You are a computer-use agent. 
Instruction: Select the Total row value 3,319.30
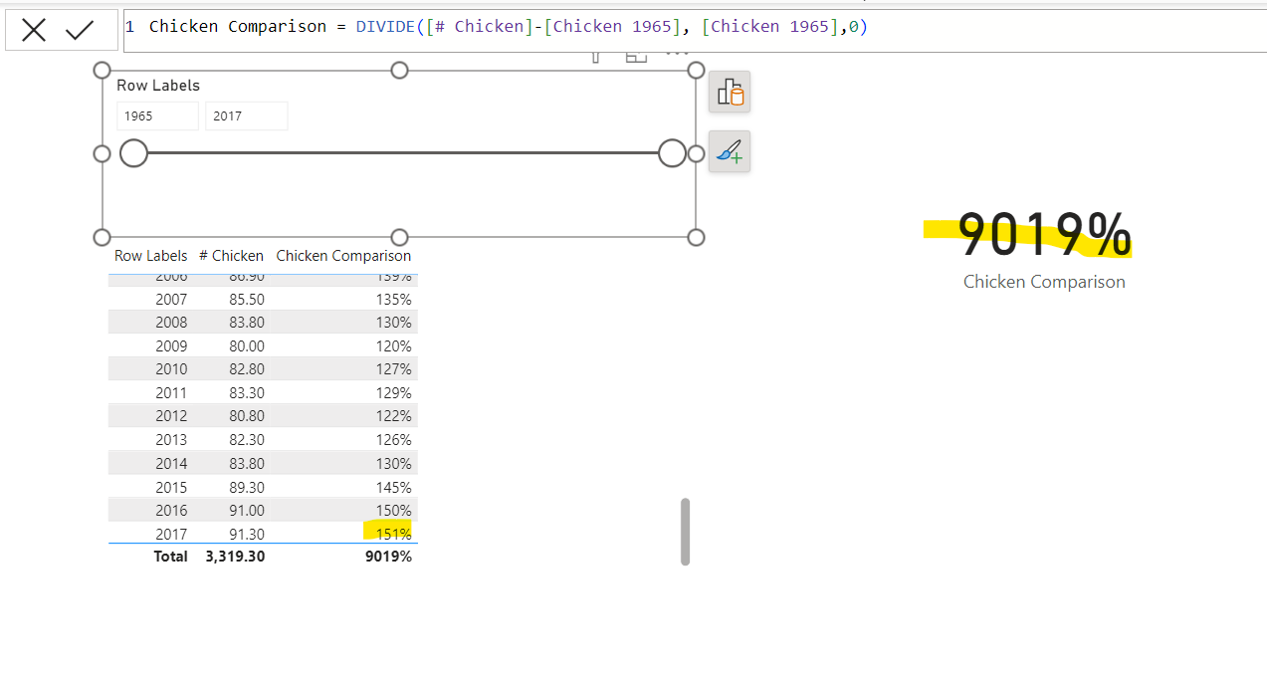(235, 557)
